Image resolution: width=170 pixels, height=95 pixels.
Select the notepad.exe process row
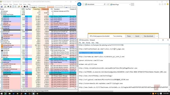(x=38, y=26)
